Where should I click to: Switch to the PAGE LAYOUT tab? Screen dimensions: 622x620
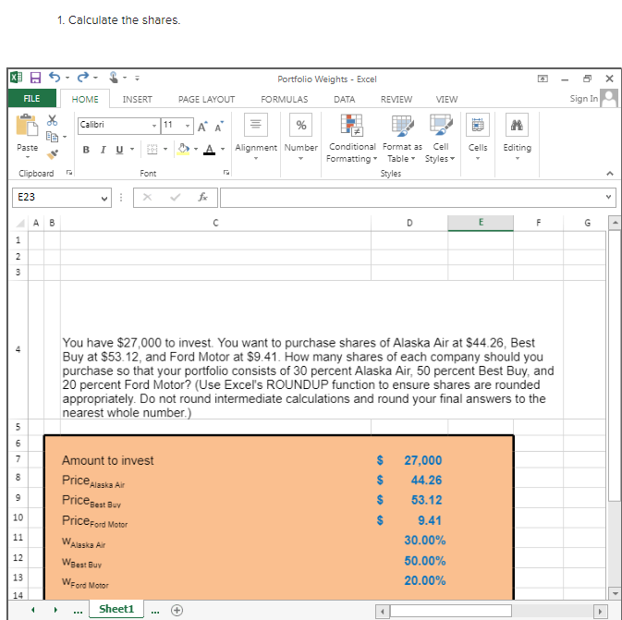coord(206,99)
